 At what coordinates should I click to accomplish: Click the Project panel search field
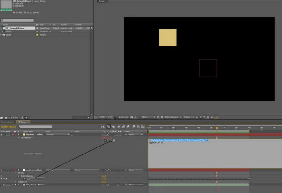coord(17,20)
